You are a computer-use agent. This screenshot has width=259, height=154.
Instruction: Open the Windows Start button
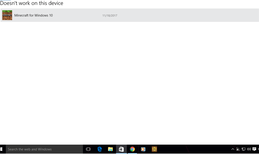click(x=1, y=149)
